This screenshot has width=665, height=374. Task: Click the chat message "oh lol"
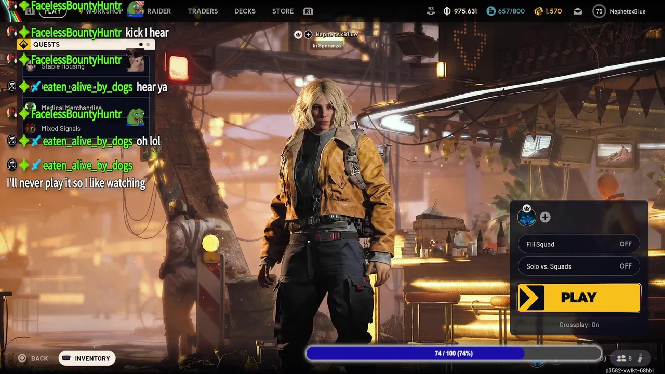tap(148, 141)
